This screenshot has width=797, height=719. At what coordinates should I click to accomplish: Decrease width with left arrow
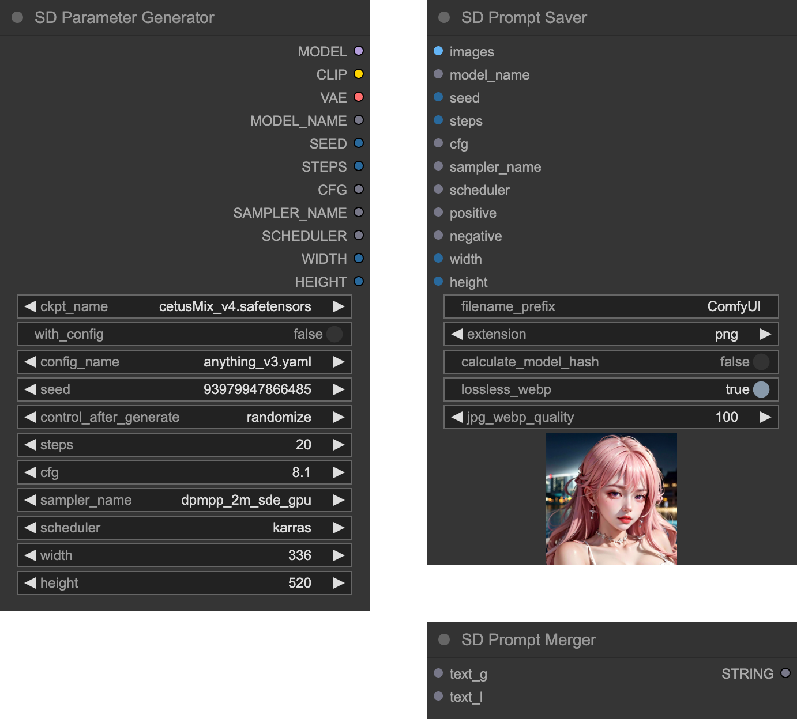point(30,555)
